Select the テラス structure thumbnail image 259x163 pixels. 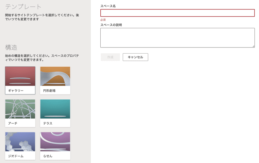click(55, 109)
